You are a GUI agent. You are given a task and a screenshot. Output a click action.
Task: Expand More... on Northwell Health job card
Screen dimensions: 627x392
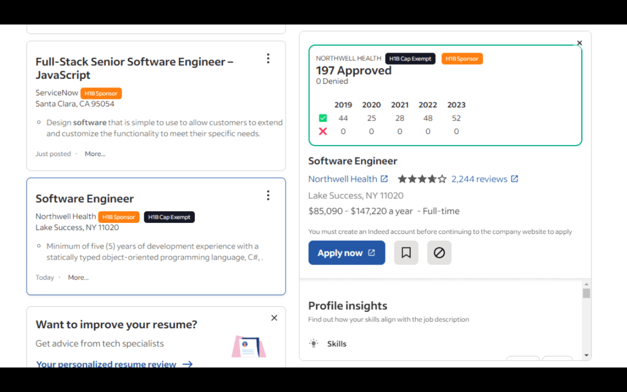pos(78,277)
